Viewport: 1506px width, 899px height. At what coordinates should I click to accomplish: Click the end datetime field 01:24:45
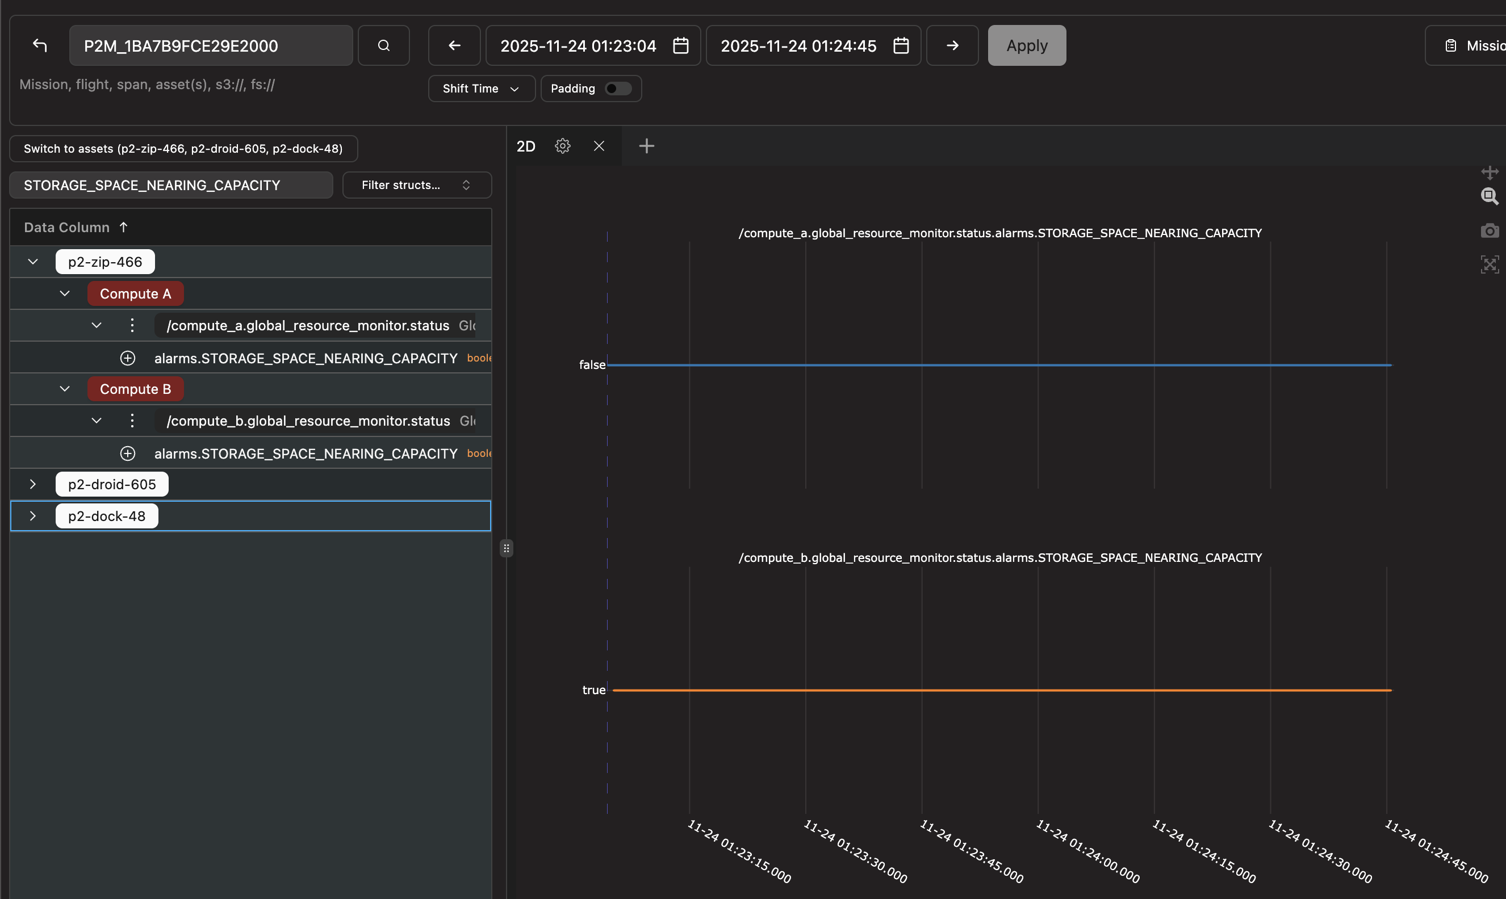coord(813,45)
